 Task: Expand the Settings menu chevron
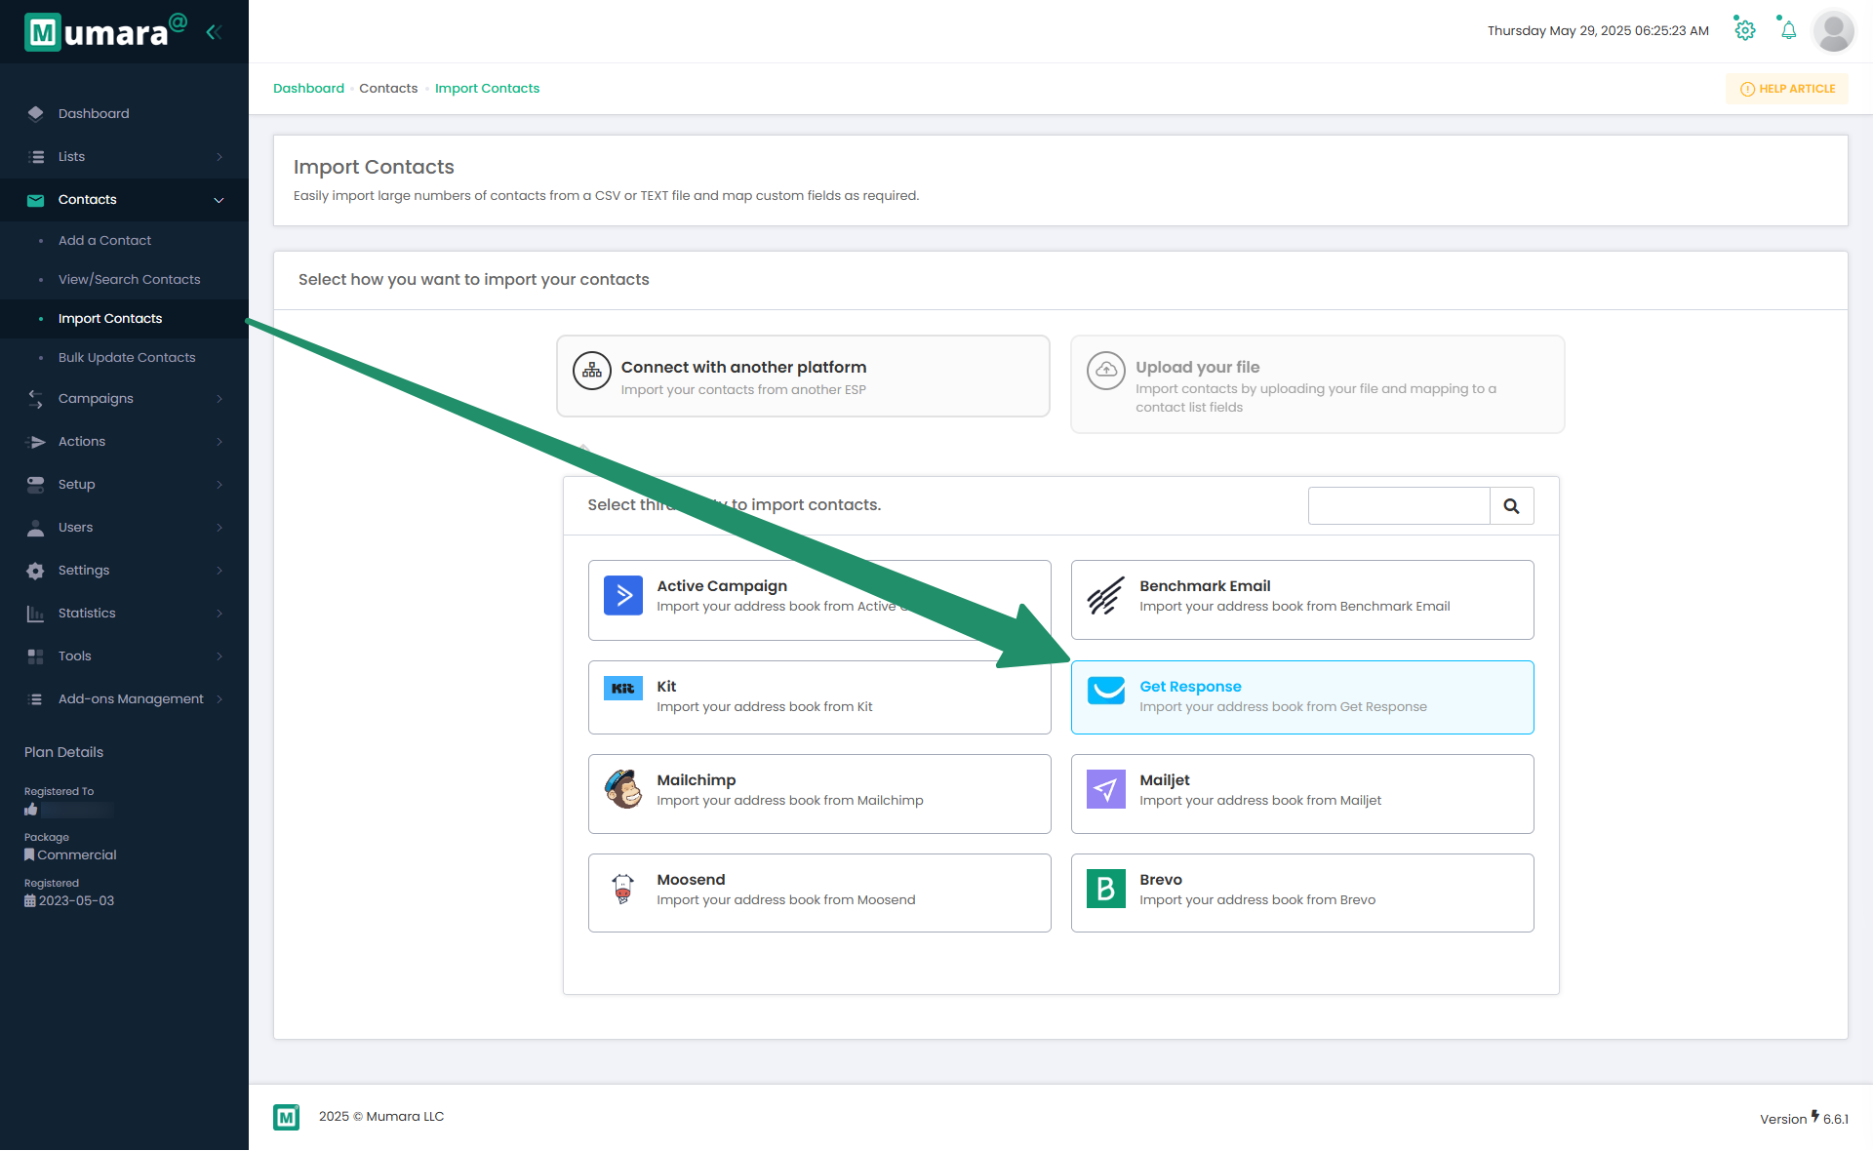pos(219,571)
